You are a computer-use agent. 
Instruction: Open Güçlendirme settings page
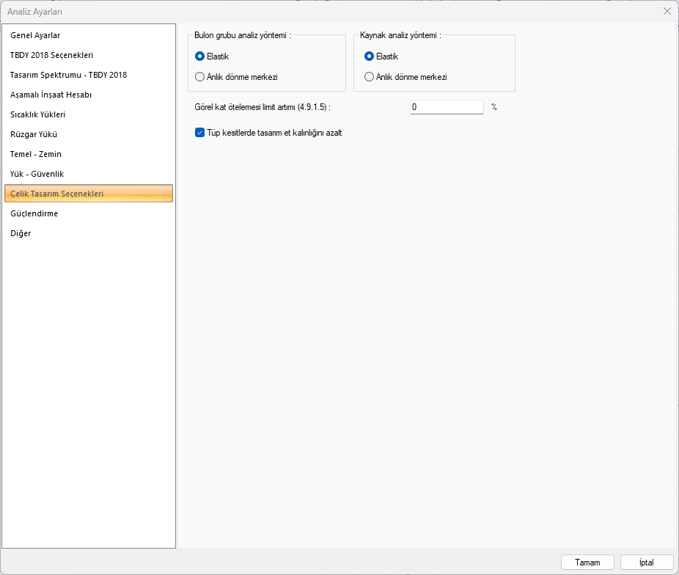click(x=34, y=213)
